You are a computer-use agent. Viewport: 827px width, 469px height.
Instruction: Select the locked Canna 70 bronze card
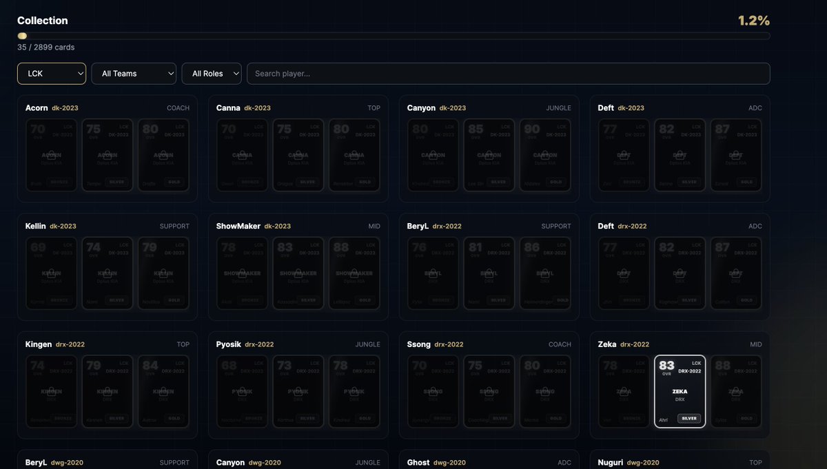(243, 156)
